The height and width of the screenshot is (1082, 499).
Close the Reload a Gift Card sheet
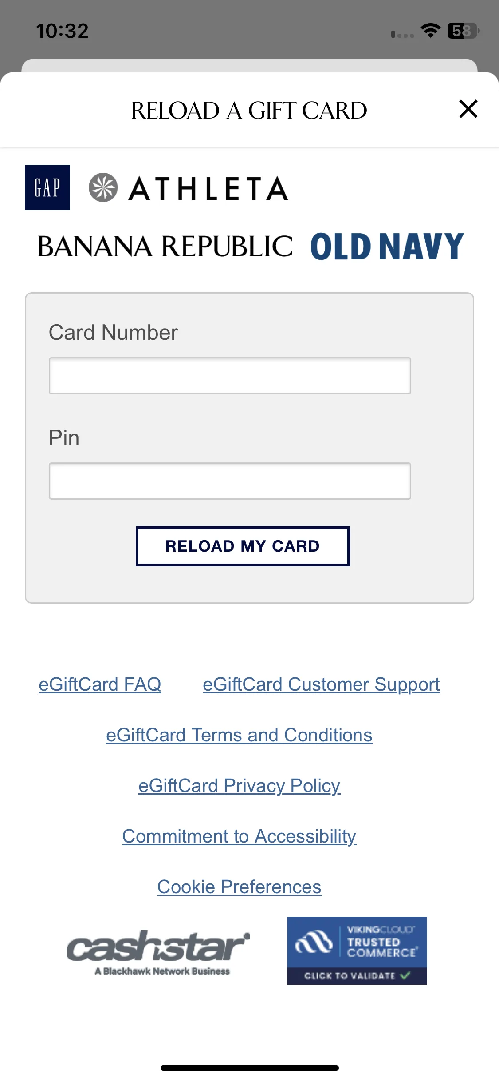click(468, 109)
